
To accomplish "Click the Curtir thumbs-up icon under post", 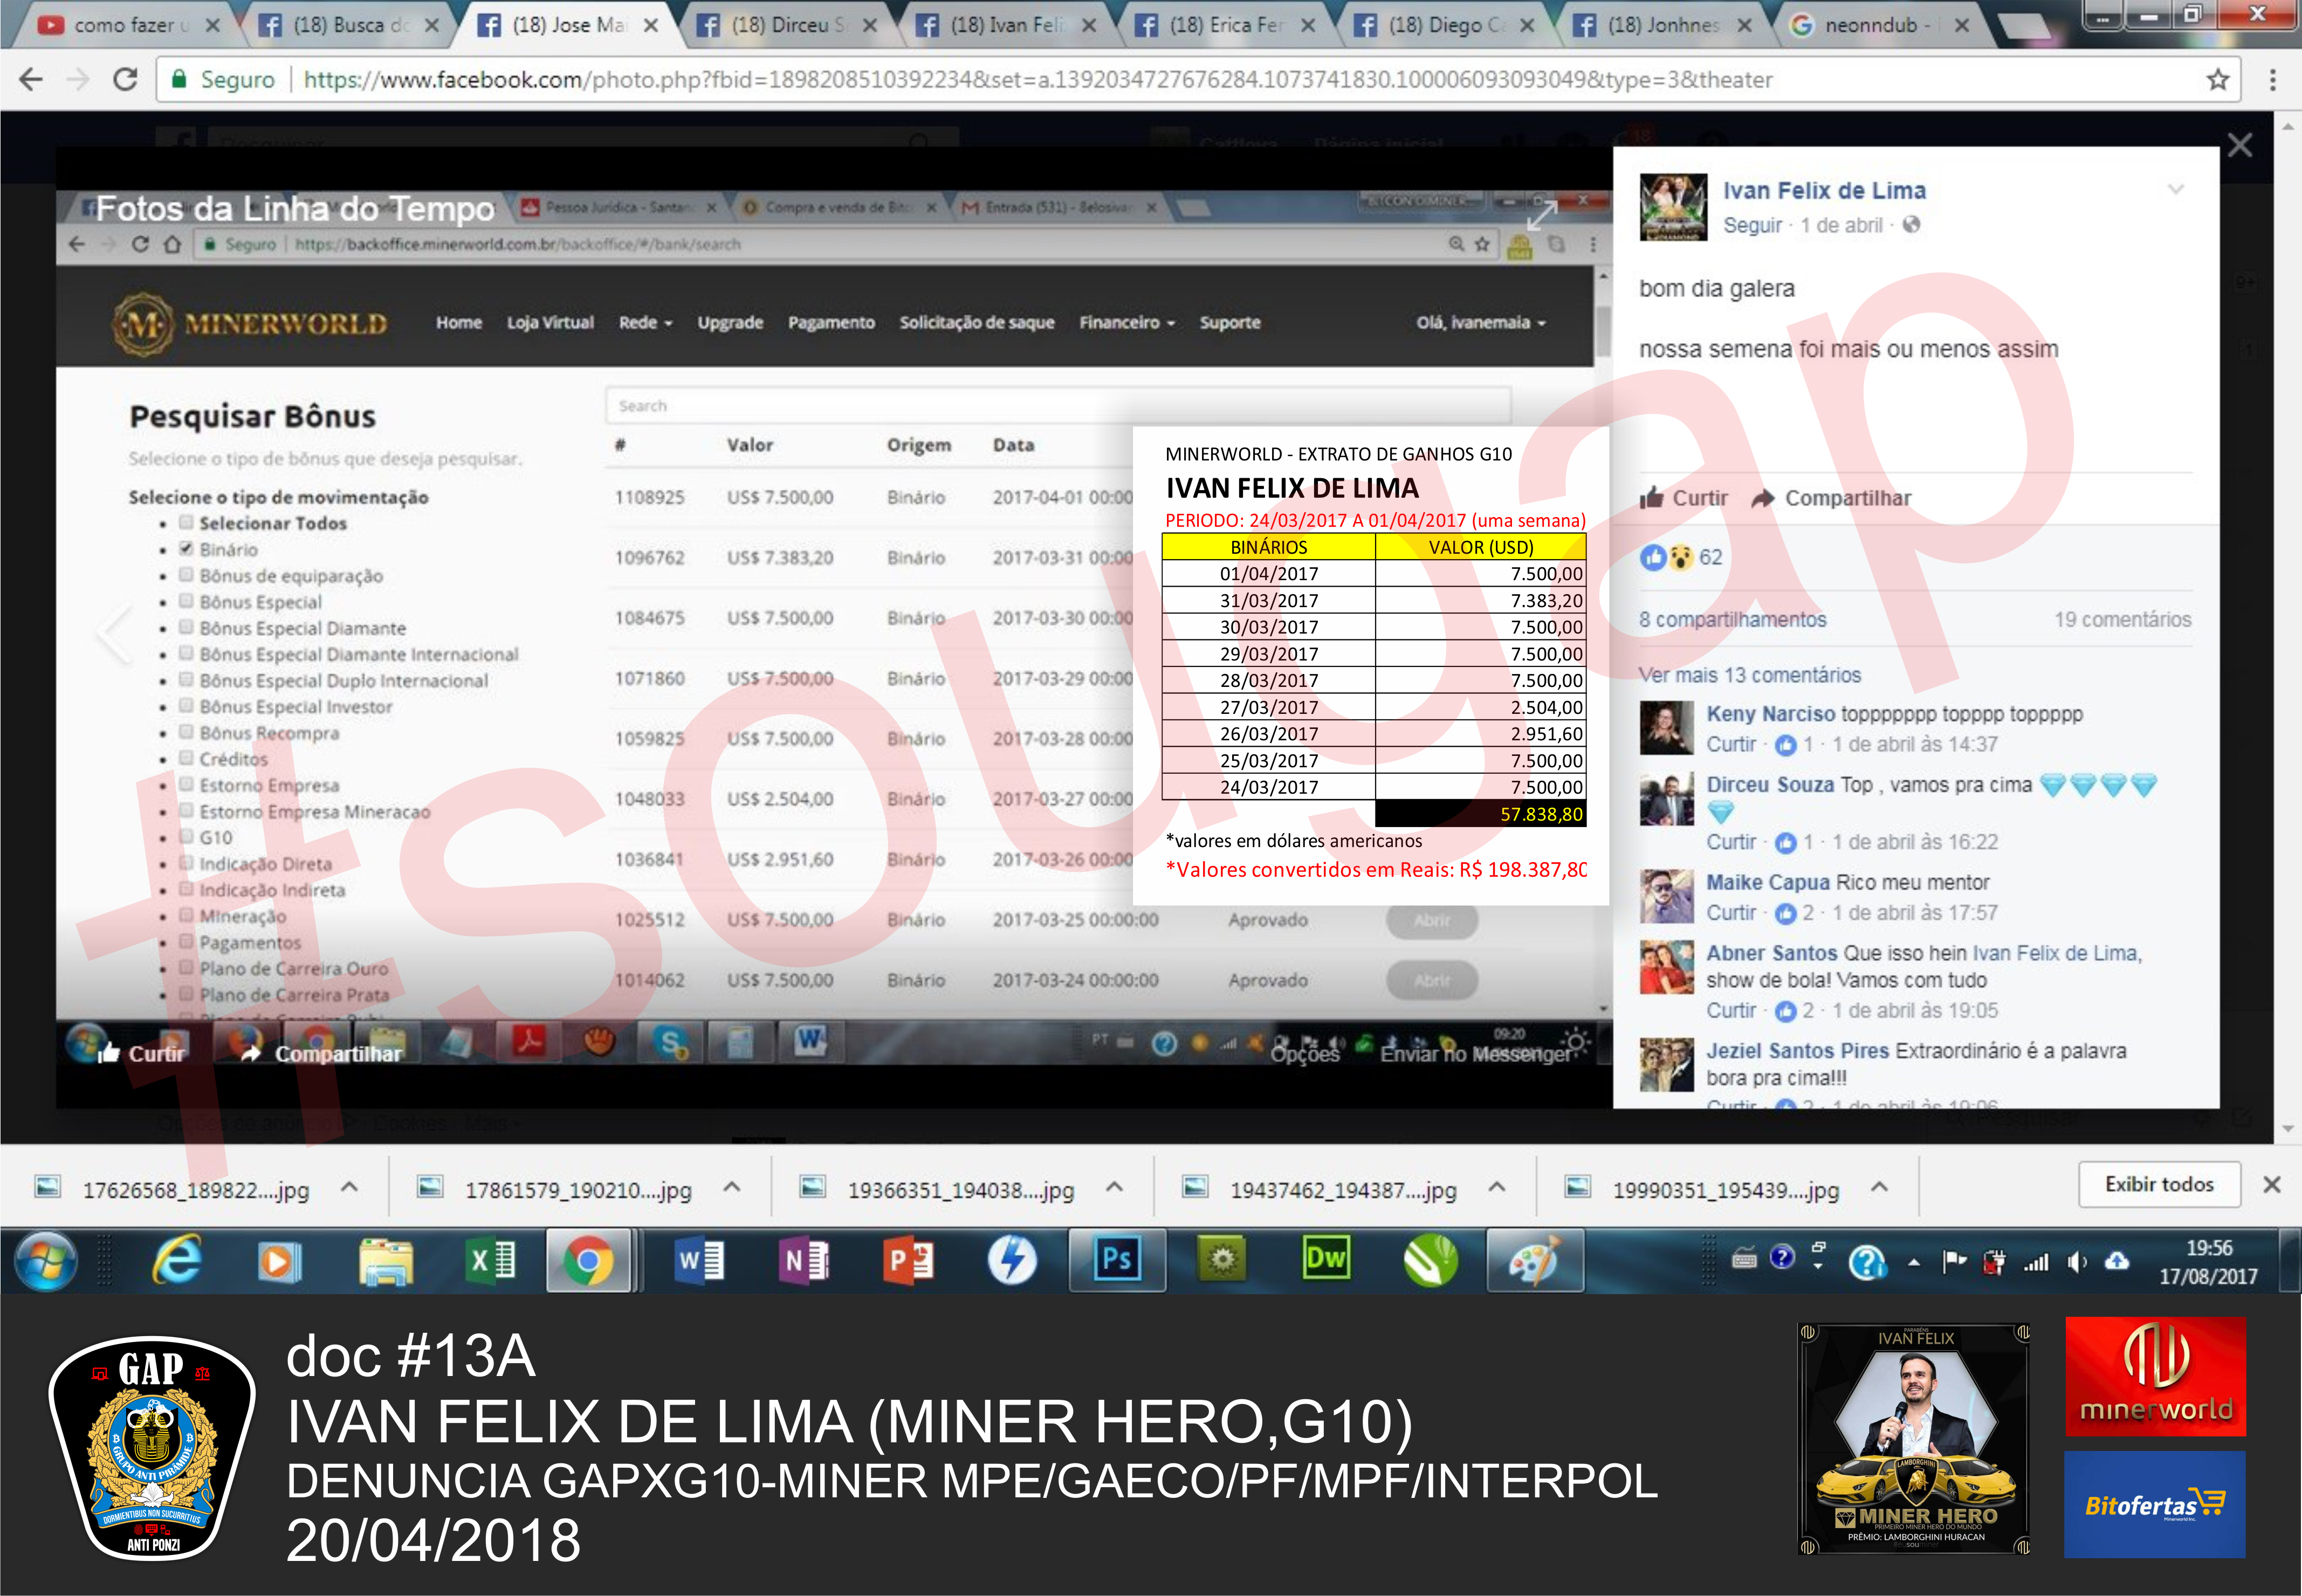I will (1652, 498).
